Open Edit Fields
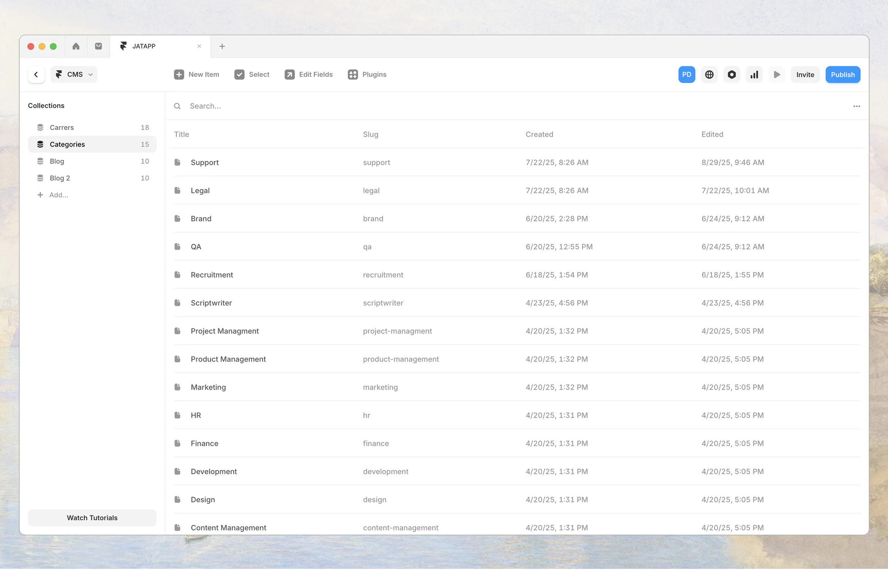The width and height of the screenshot is (888, 570). coord(309,74)
